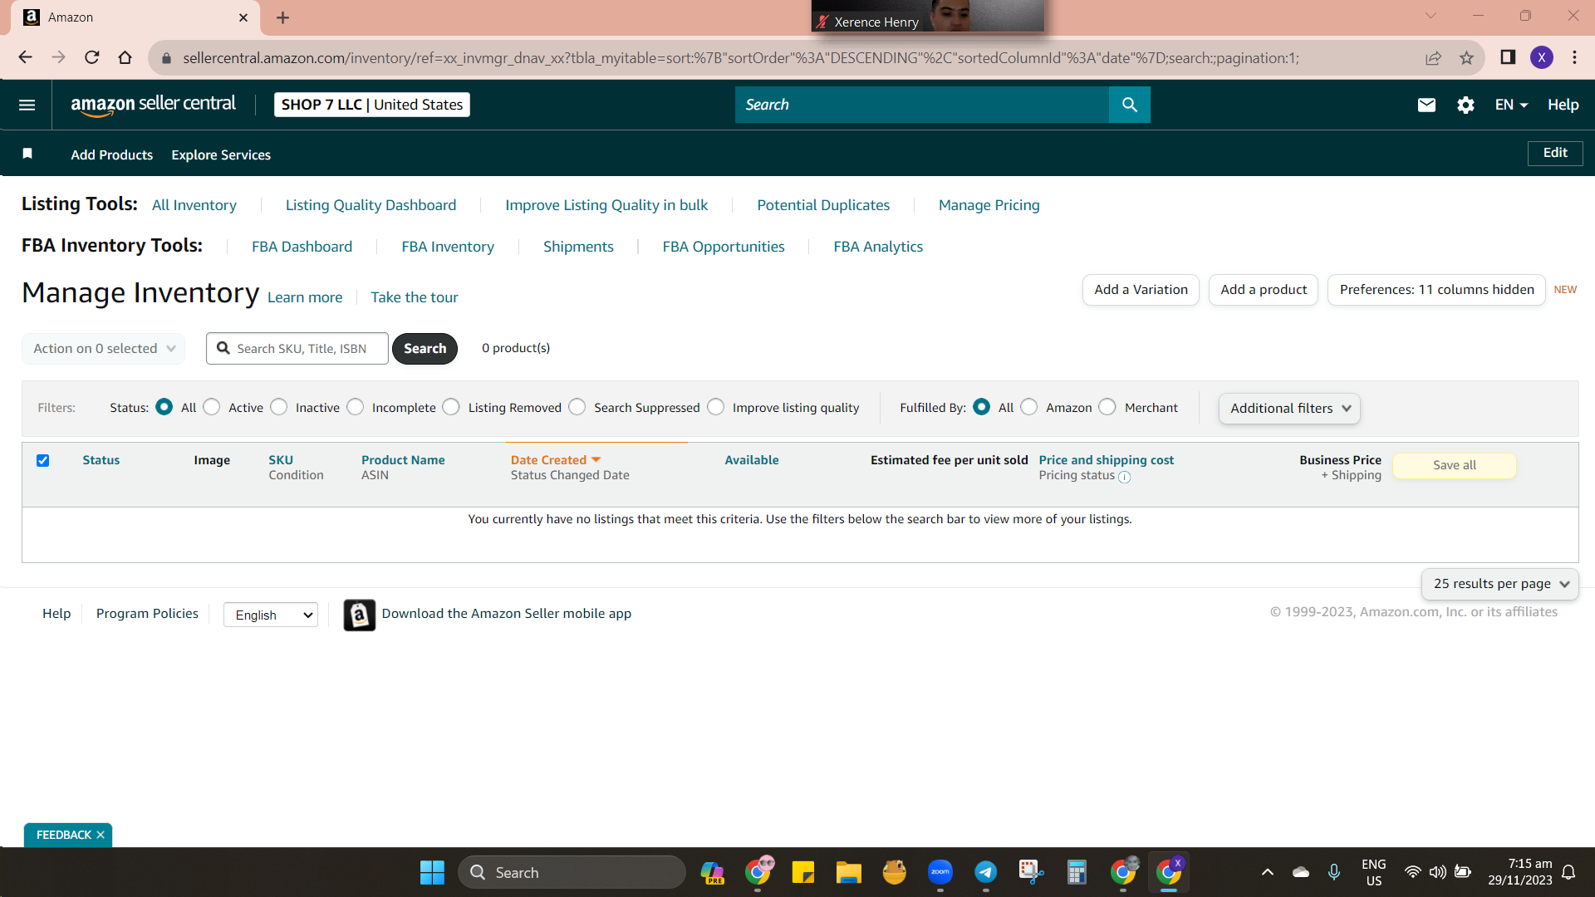Click the Search SKU, Title, ISBN field
The image size is (1595, 897).
click(297, 349)
